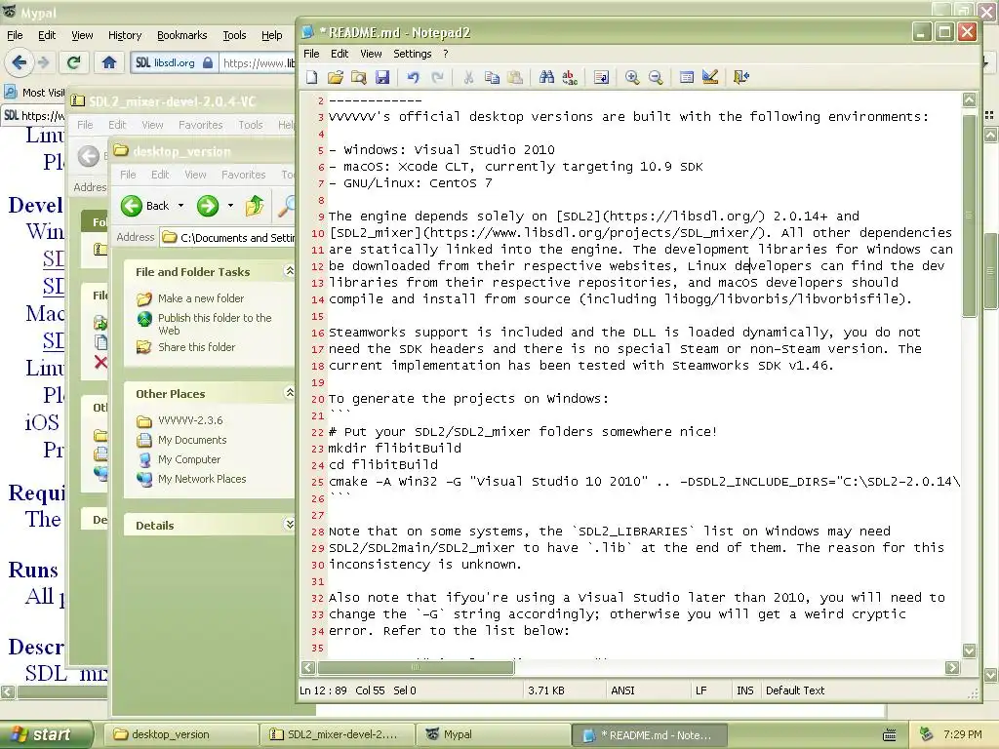Open the Notepad2 File menu
The width and height of the screenshot is (999, 749).
(x=311, y=54)
